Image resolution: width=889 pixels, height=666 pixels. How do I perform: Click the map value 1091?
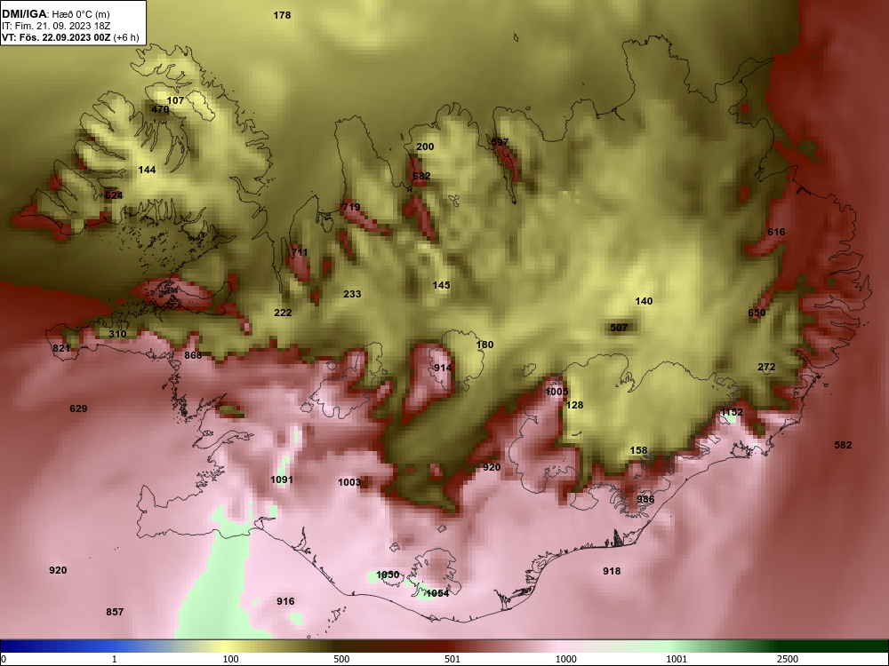[282, 480]
